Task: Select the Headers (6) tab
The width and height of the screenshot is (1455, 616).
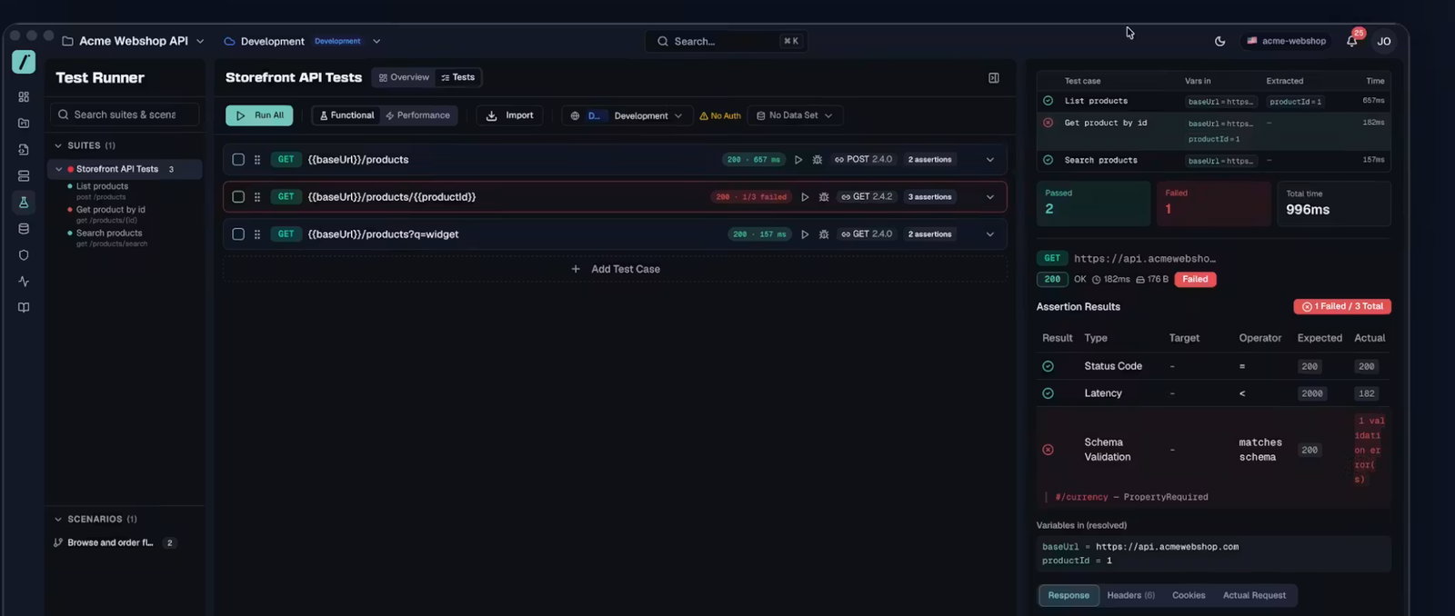Action: (1130, 595)
